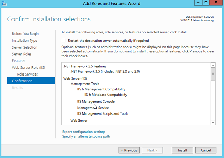
Task: Navigate to the Features step
Action: pyautogui.click(x=19, y=61)
